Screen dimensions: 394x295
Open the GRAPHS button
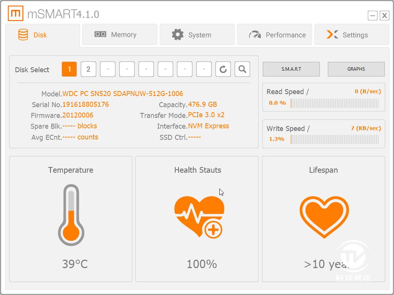356,69
